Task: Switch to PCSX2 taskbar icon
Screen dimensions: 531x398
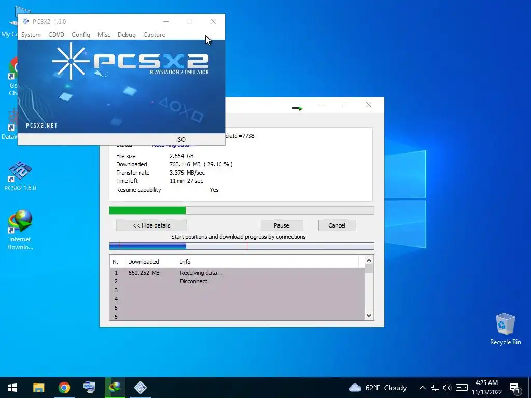Action: point(140,388)
